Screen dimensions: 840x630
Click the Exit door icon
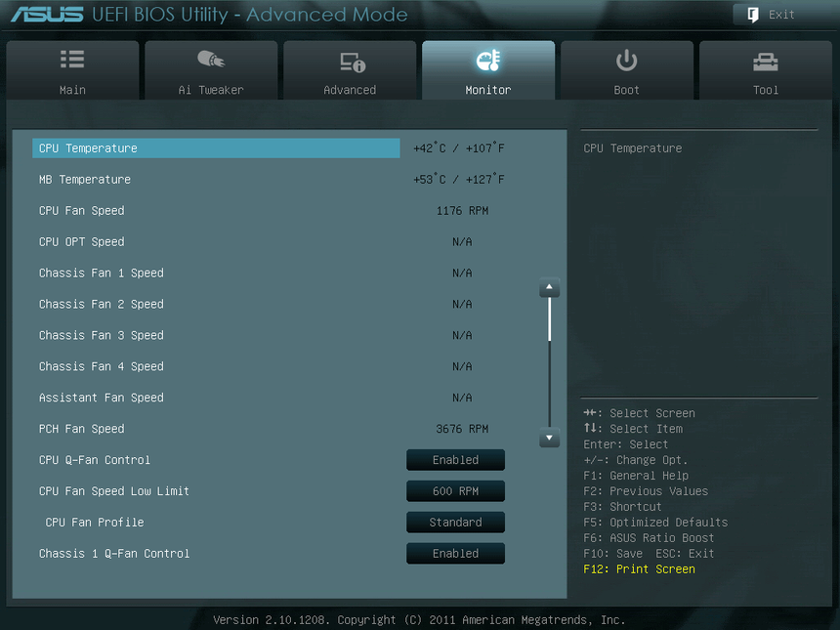pyautogui.click(x=751, y=14)
